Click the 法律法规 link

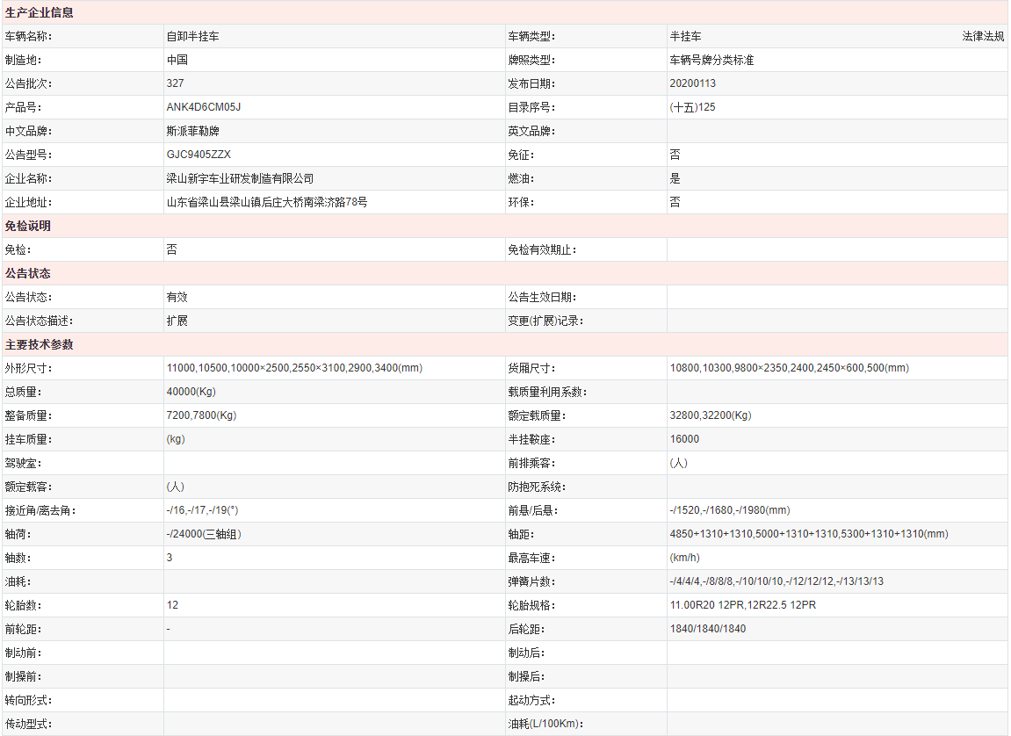tap(982, 37)
